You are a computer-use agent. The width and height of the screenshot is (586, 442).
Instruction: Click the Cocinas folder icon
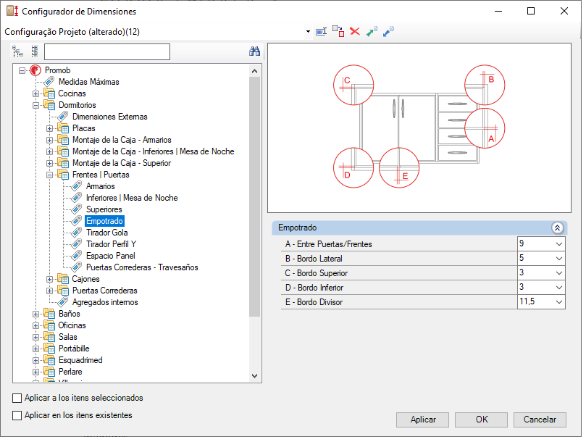(x=49, y=93)
